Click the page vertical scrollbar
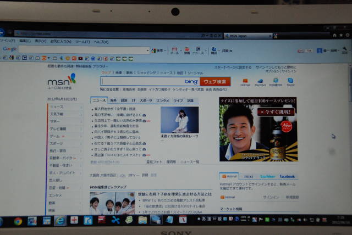Viewport: 352px width, 235px height. pyautogui.click(x=350, y=138)
